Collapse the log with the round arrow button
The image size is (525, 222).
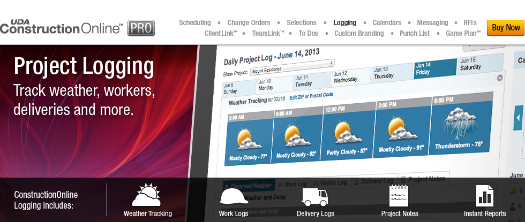point(499,78)
